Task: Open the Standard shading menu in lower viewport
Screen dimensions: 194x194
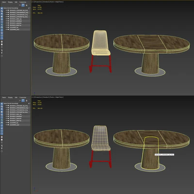Action: click(46, 97)
